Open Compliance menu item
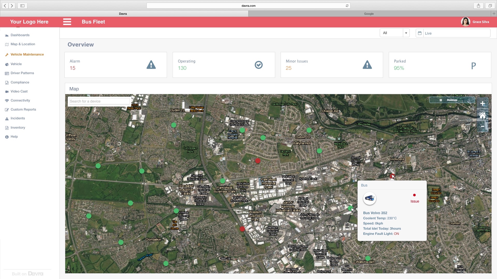Image resolution: width=497 pixels, height=279 pixels. [20, 82]
